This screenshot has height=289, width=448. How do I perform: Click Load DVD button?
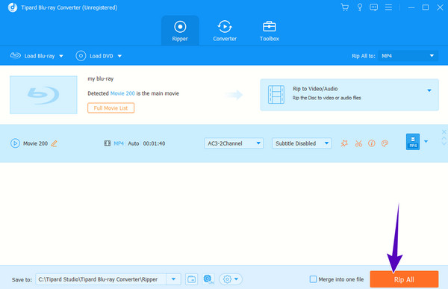95,56
